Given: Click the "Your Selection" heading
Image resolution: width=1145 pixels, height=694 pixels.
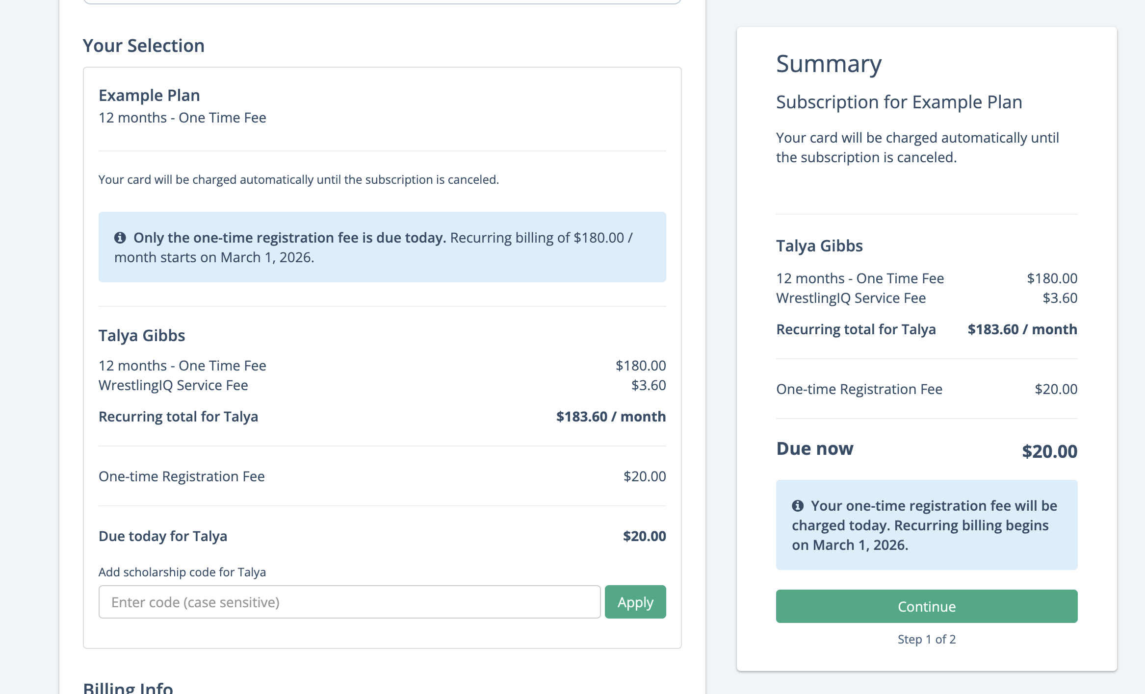Looking at the screenshot, I should [x=143, y=46].
